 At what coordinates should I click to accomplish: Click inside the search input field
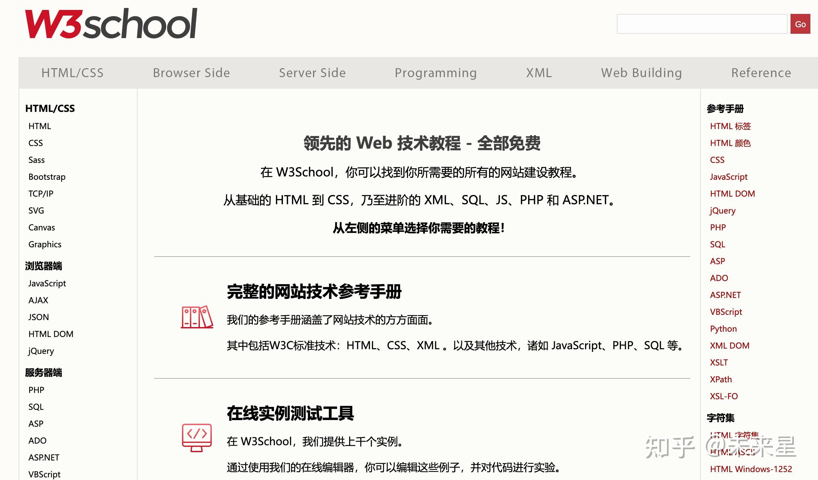click(x=702, y=24)
